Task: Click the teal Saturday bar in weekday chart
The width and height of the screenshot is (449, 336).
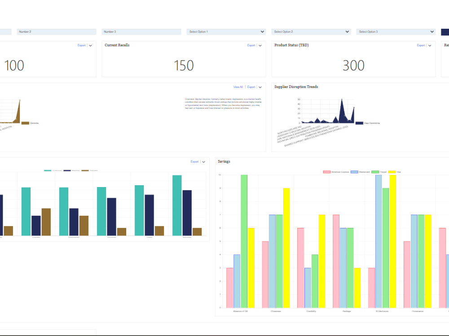Action: click(x=177, y=205)
